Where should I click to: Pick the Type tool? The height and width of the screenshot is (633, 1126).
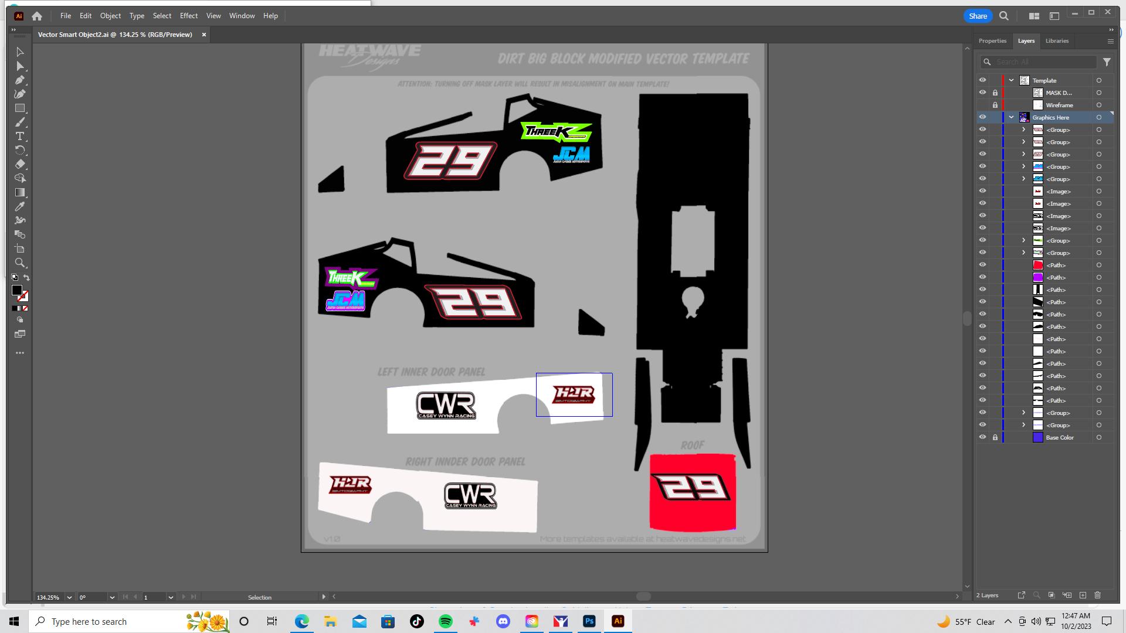20,136
